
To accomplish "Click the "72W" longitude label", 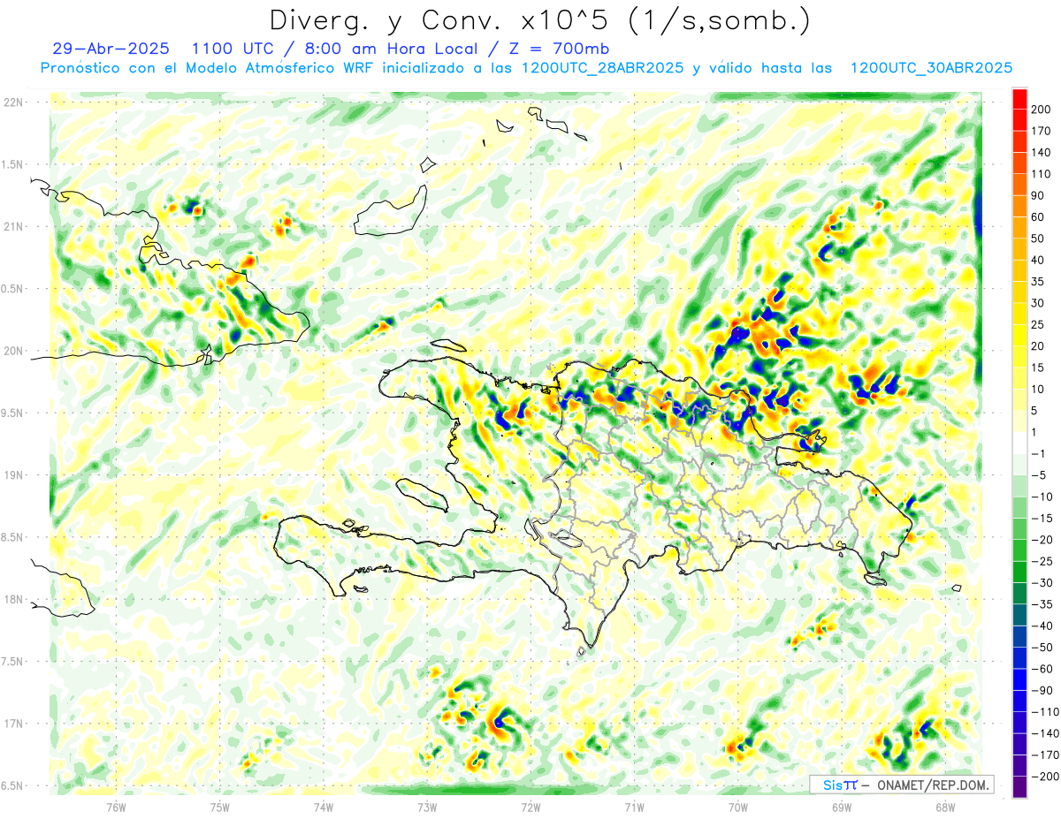I will pyautogui.click(x=530, y=807).
